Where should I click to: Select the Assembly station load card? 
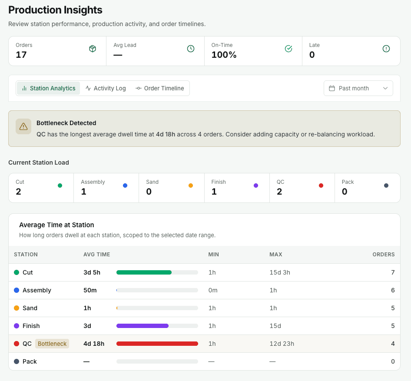(106, 188)
